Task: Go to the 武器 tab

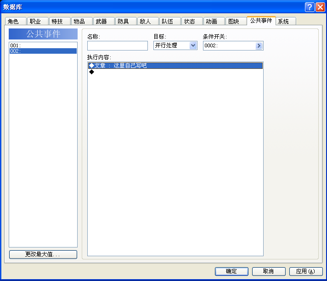Action: click(104, 21)
